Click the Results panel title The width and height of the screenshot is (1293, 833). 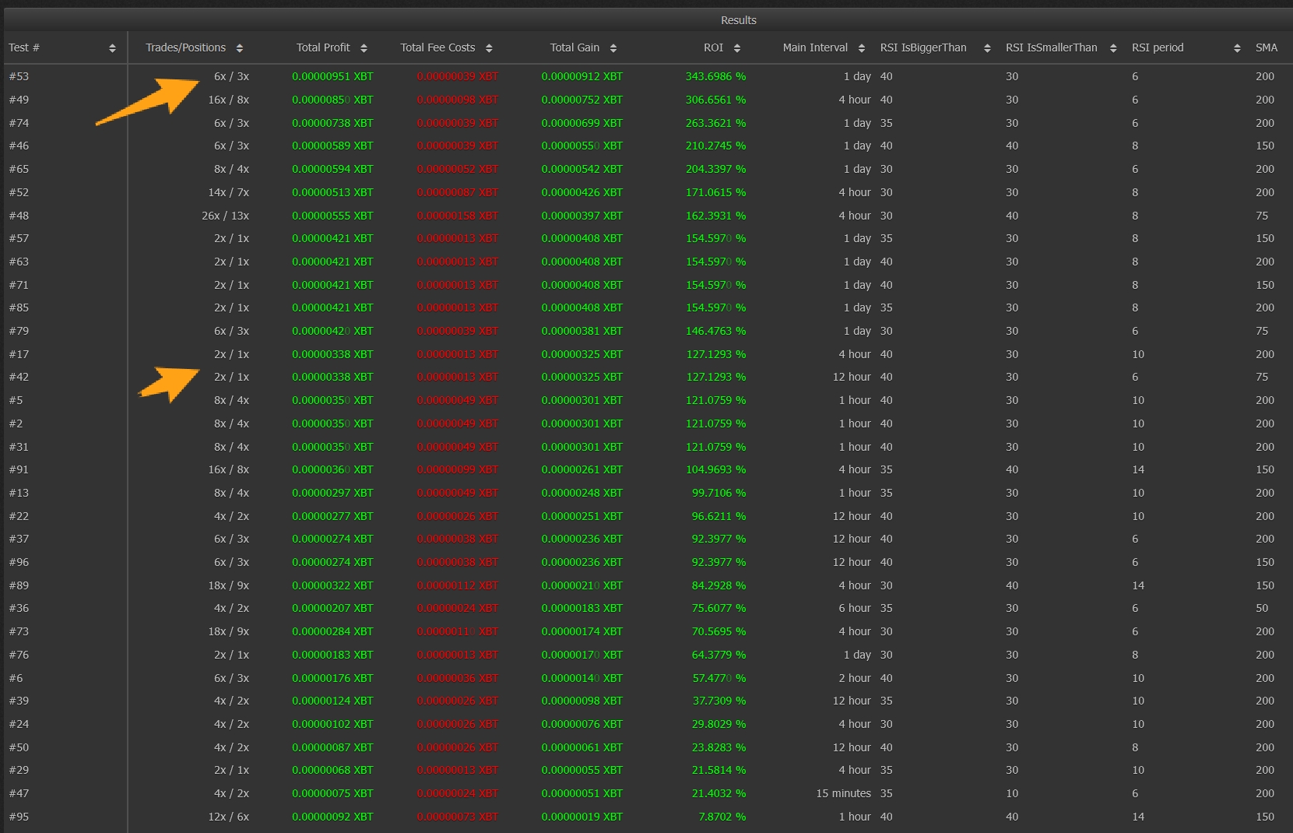tap(738, 20)
